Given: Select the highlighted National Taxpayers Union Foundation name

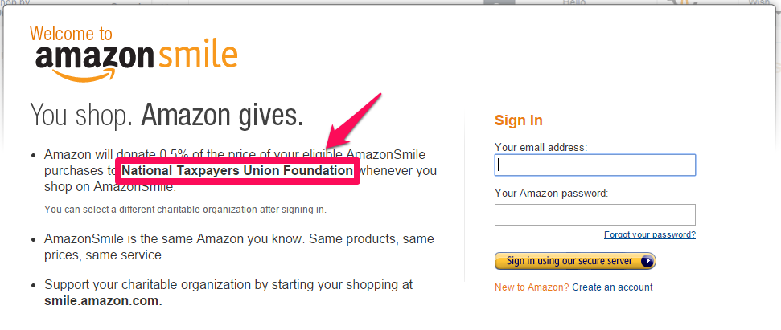Looking at the screenshot, I should (x=237, y=171).
